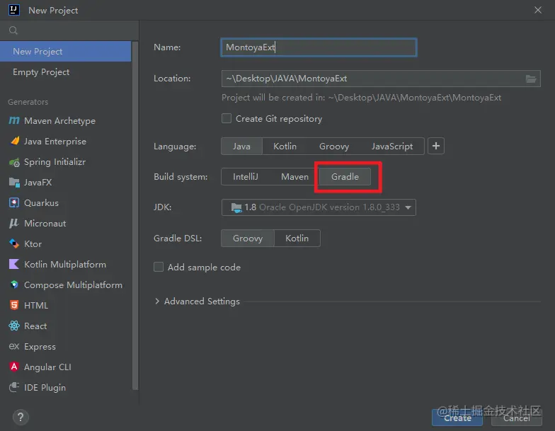Enable Create Git repository checkbox
This screenshot has height=431, width=555.
point(227,118)
